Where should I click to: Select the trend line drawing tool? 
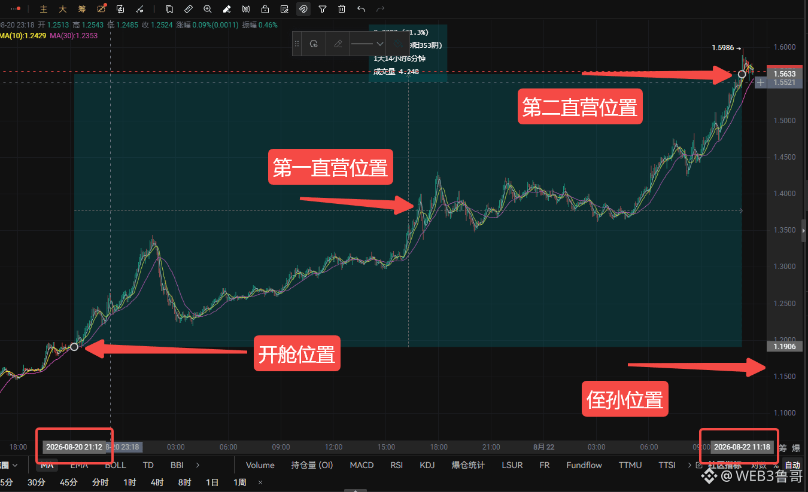coord(139,9)
